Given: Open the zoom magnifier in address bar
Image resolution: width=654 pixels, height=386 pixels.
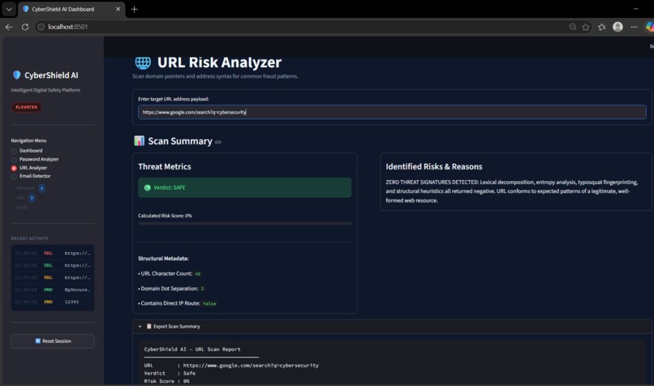Looking at the screenshot, I should [573, 27].
